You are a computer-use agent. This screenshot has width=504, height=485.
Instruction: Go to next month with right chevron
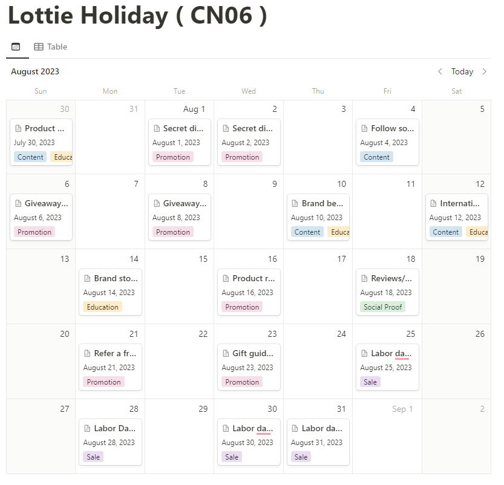[x=484, y=71]
